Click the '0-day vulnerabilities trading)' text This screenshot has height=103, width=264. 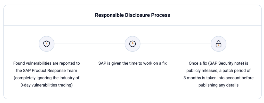(46, 85)
